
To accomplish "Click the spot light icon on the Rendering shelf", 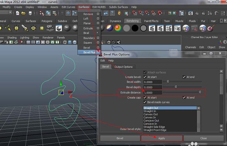I will point(25,28).
